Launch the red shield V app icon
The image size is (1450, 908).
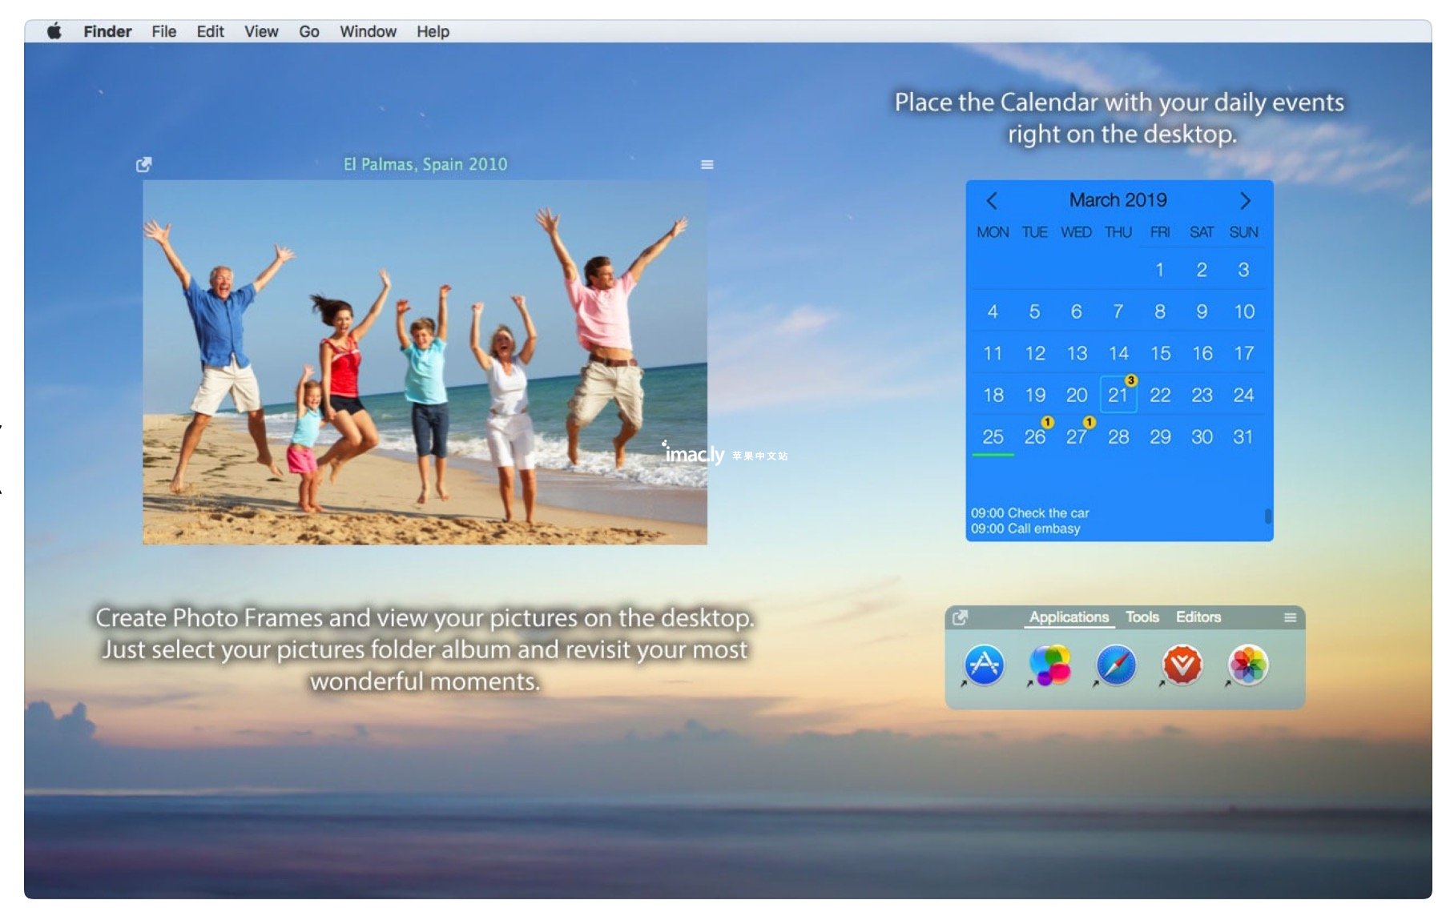pyautogui.click(x=1182, y=665)
